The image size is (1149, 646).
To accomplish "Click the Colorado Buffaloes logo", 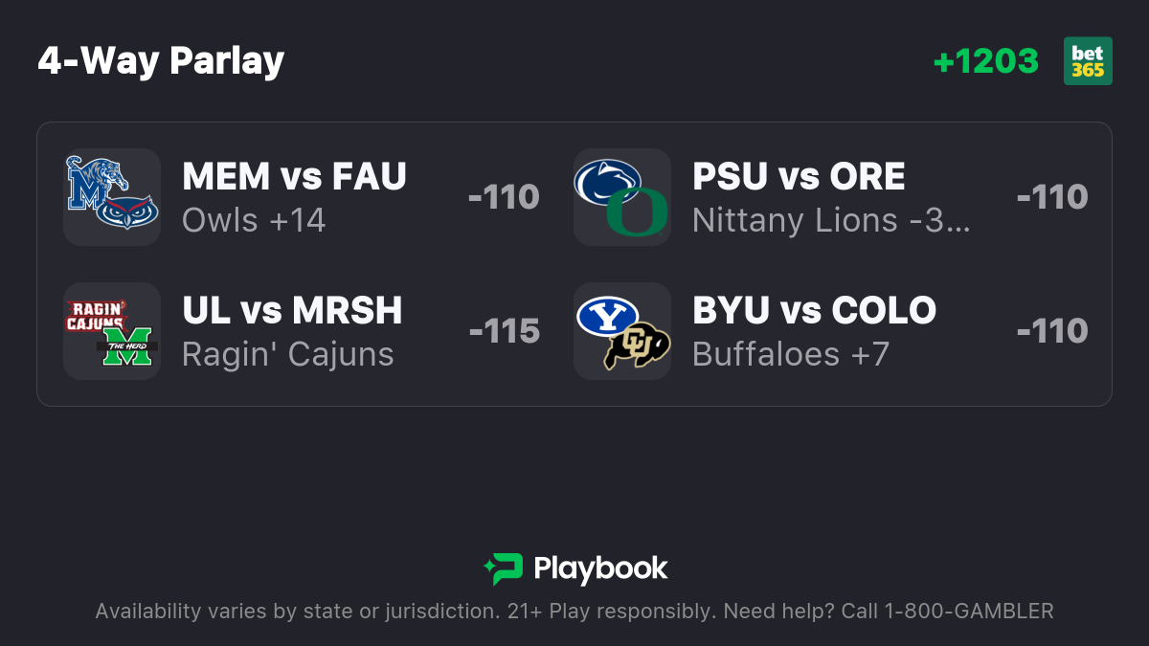I will (x=637, y=347).
